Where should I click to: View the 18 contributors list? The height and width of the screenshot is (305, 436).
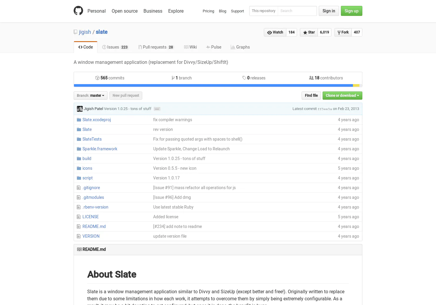pos(326,78)
